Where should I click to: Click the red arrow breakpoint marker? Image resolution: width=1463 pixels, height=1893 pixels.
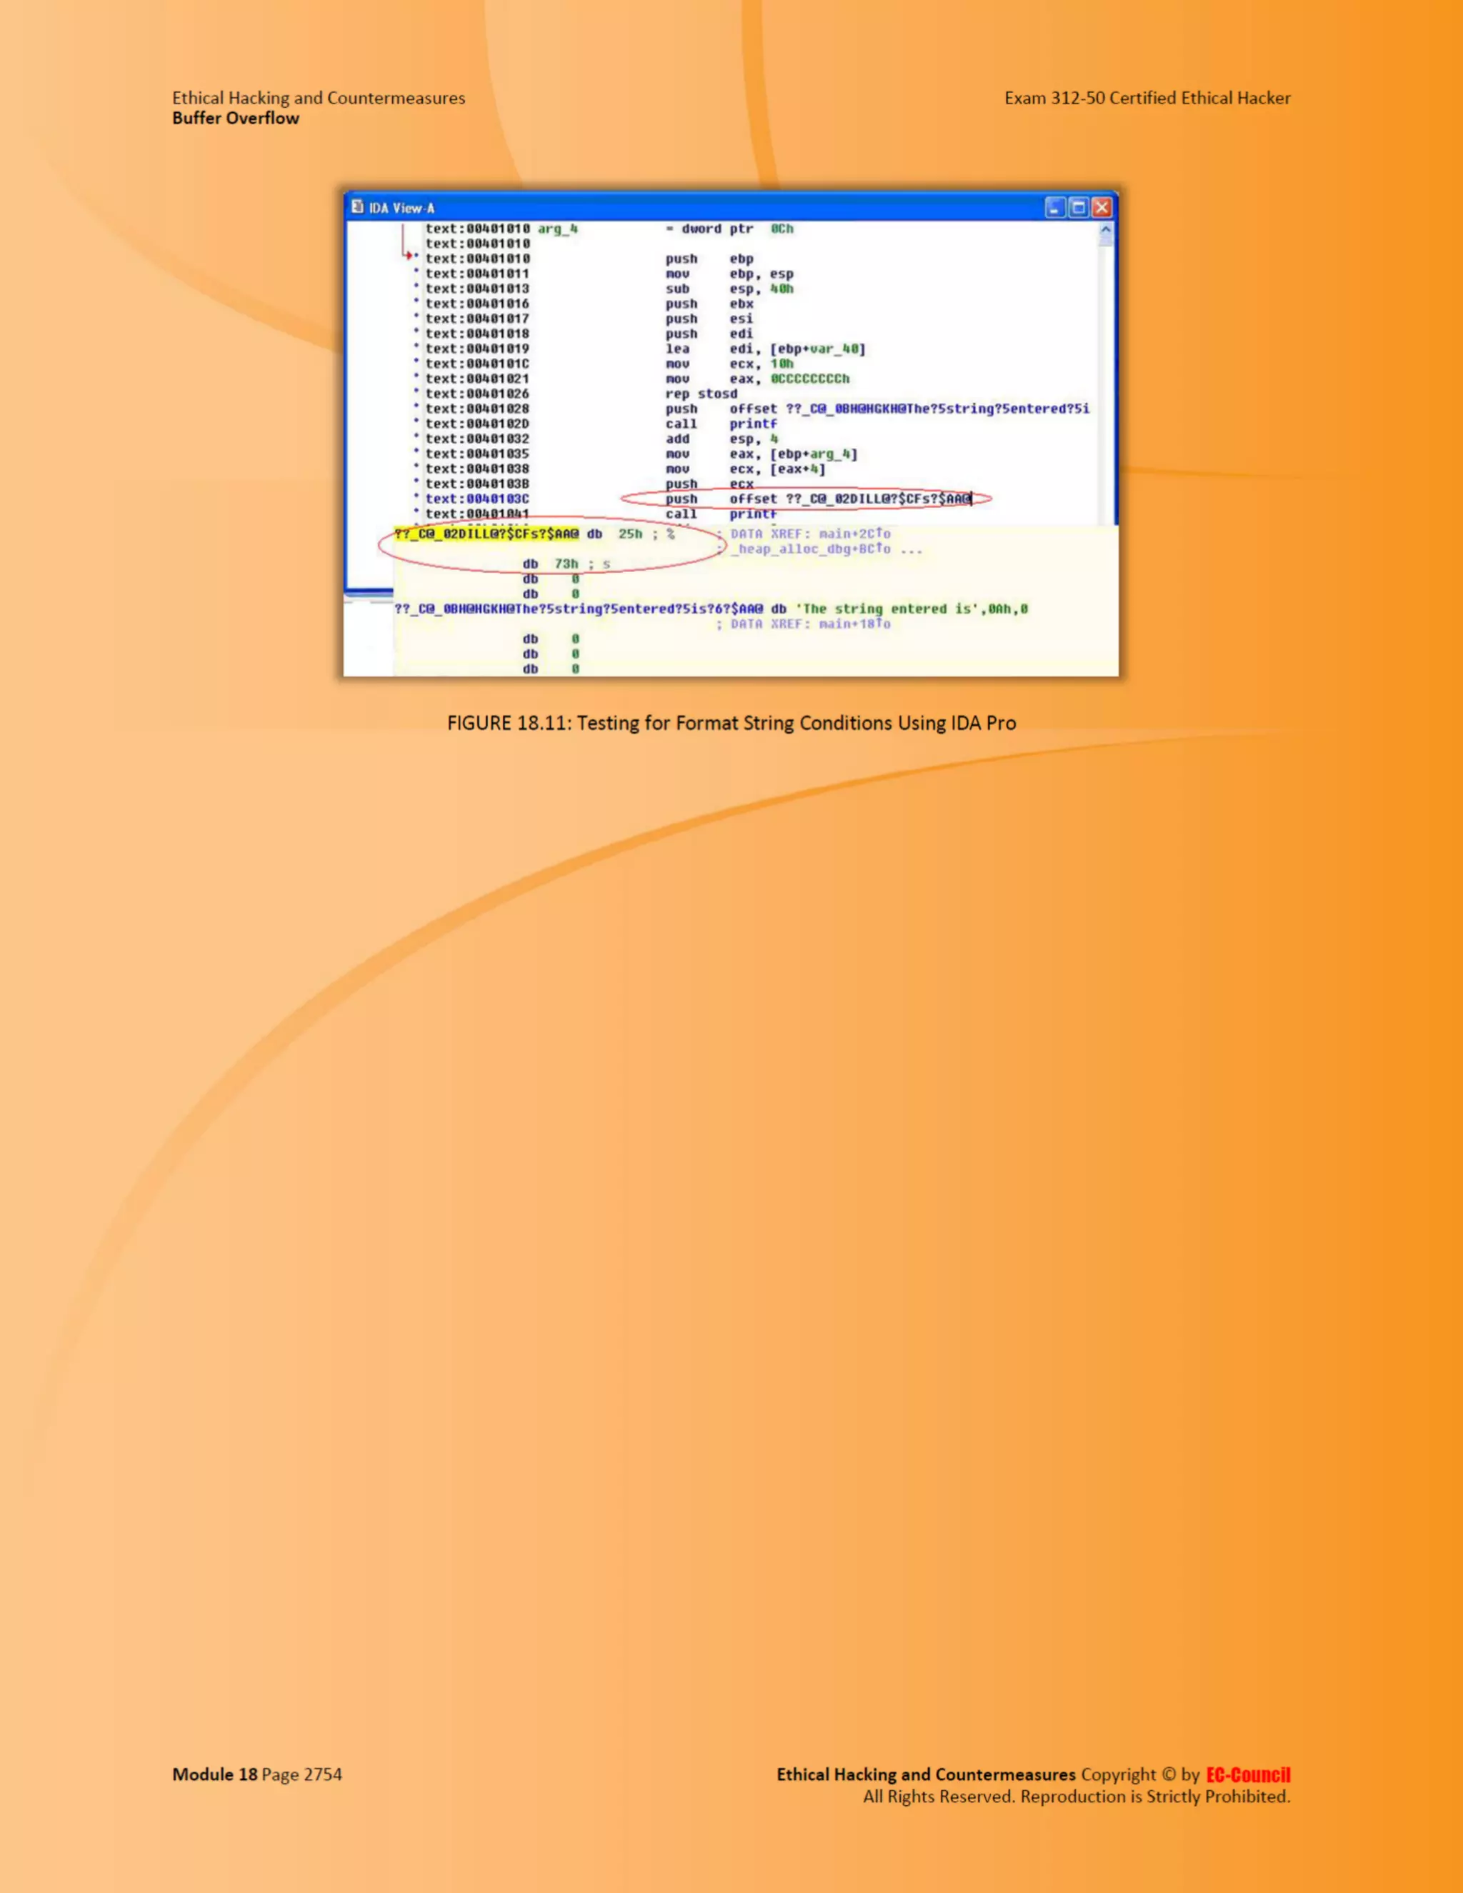click(x=408, y=256)
